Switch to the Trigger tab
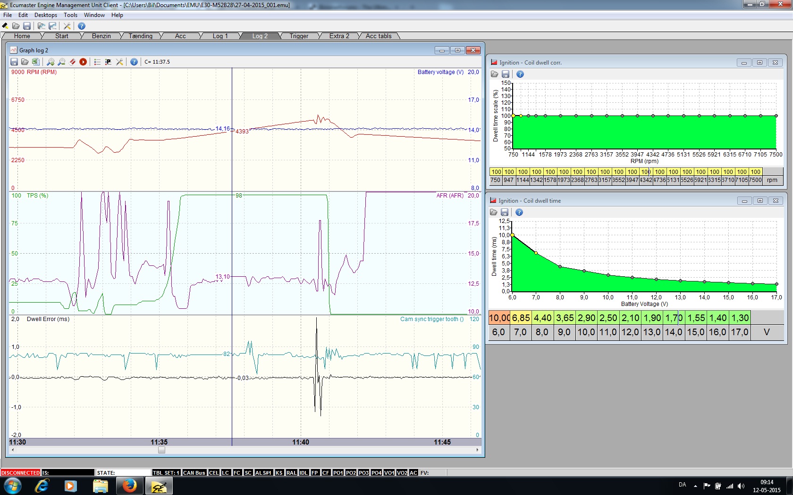 [x=299, y=36]
